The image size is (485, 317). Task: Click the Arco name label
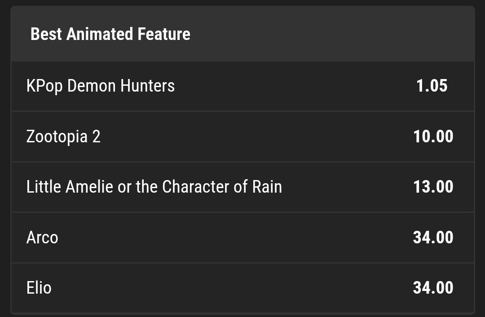(42, 238)
